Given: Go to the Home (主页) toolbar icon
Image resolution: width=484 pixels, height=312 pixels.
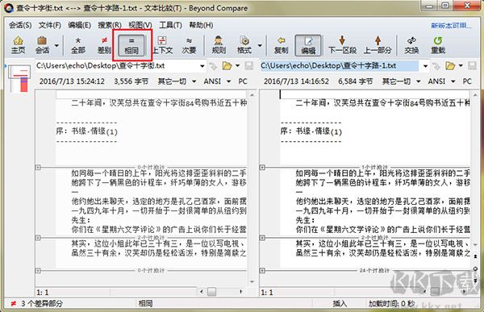Looking at the screenshot, I should 18,45.
